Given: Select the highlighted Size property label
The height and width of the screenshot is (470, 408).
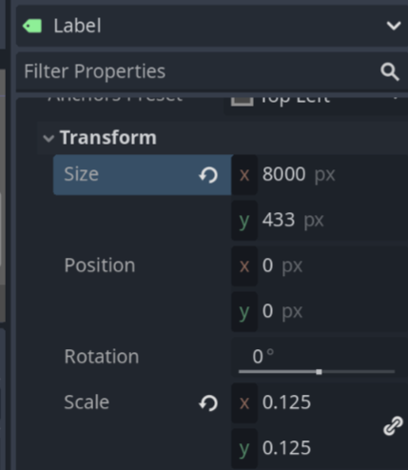Looking at the screenshot, I should pyautogui.click(x=82, y=174).
